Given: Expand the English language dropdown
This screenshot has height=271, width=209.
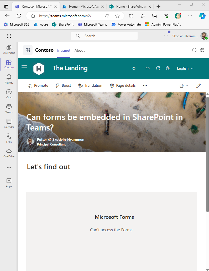Looking at the screenshot, I should pyautogui.click(x=185, y=69).
